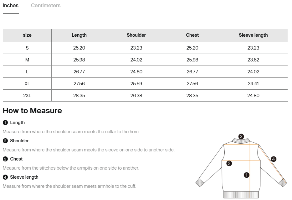292x200 pixels.
Task: Select the 2XL size row label
Action: coord(27,96)
